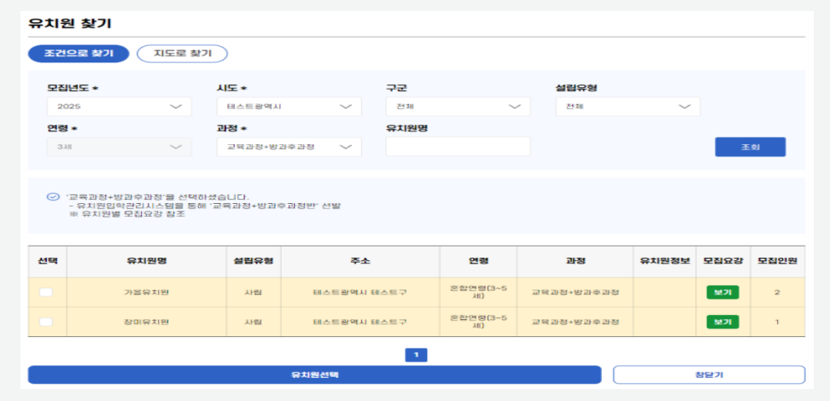Open the 연령 dropdown showing 3세
This screenshot has width=830, height=401.
119,147
